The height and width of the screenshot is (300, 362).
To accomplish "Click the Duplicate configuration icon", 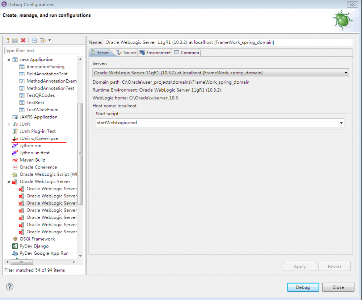I will pos(15,41).
